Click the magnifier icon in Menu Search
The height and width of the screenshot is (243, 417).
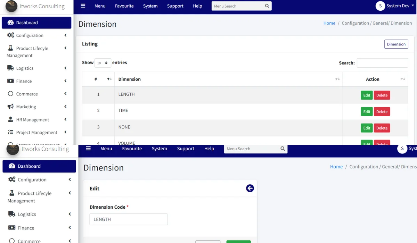(267, 6)
